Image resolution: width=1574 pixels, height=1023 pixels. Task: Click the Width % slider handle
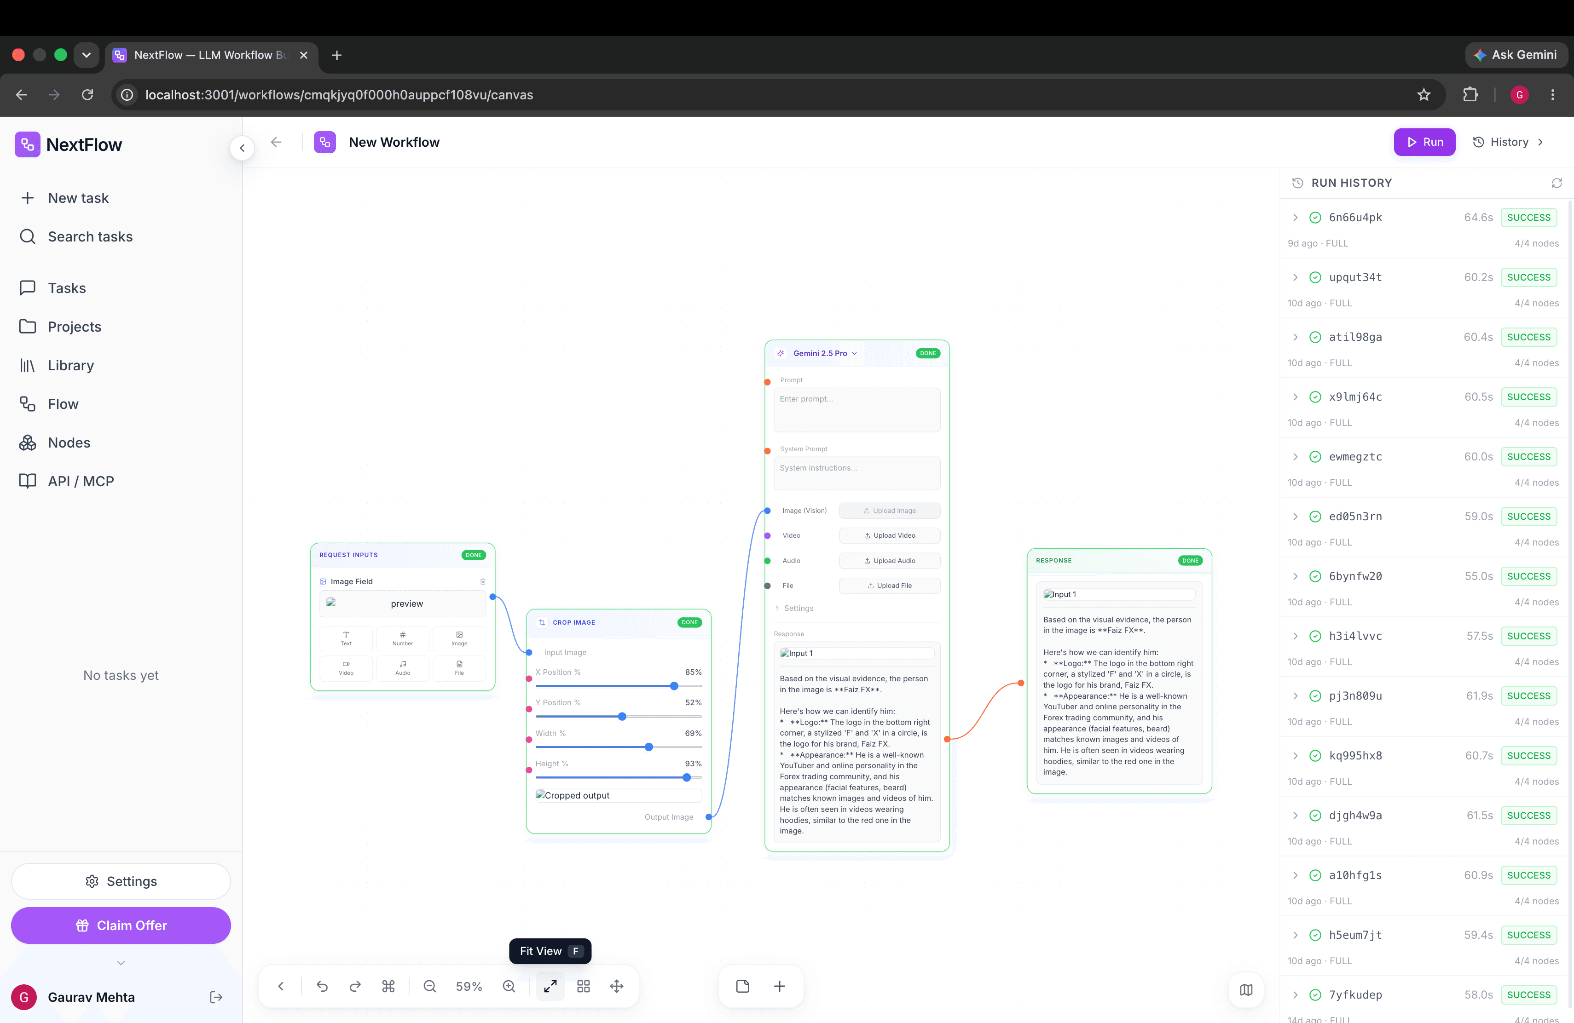click(649, 747)
